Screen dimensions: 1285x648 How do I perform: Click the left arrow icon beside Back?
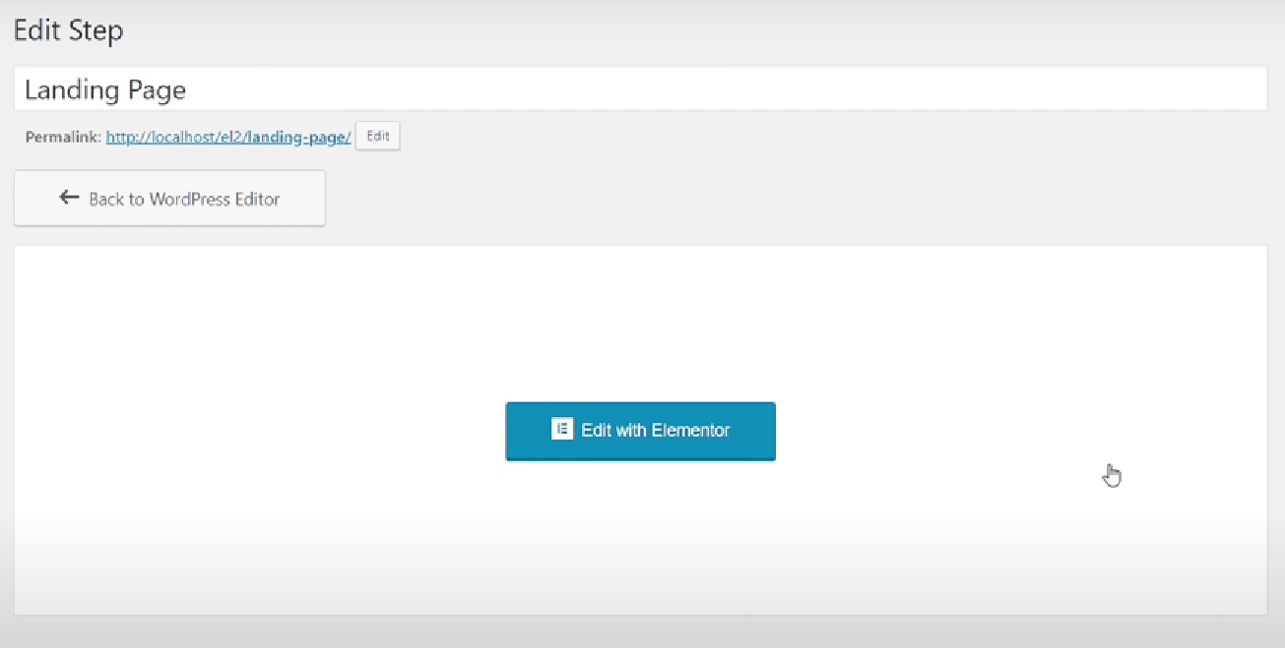tap(69, 198)
